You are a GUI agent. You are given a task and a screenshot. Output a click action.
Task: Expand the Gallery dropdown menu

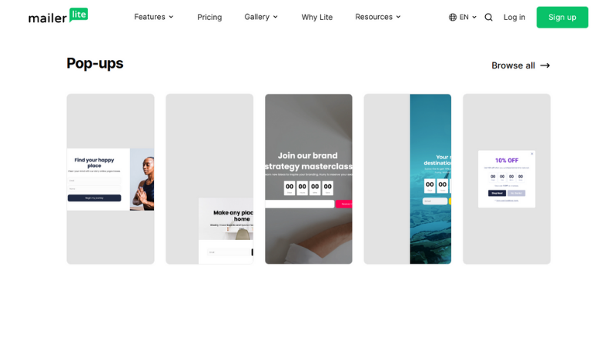pos(261,17)
